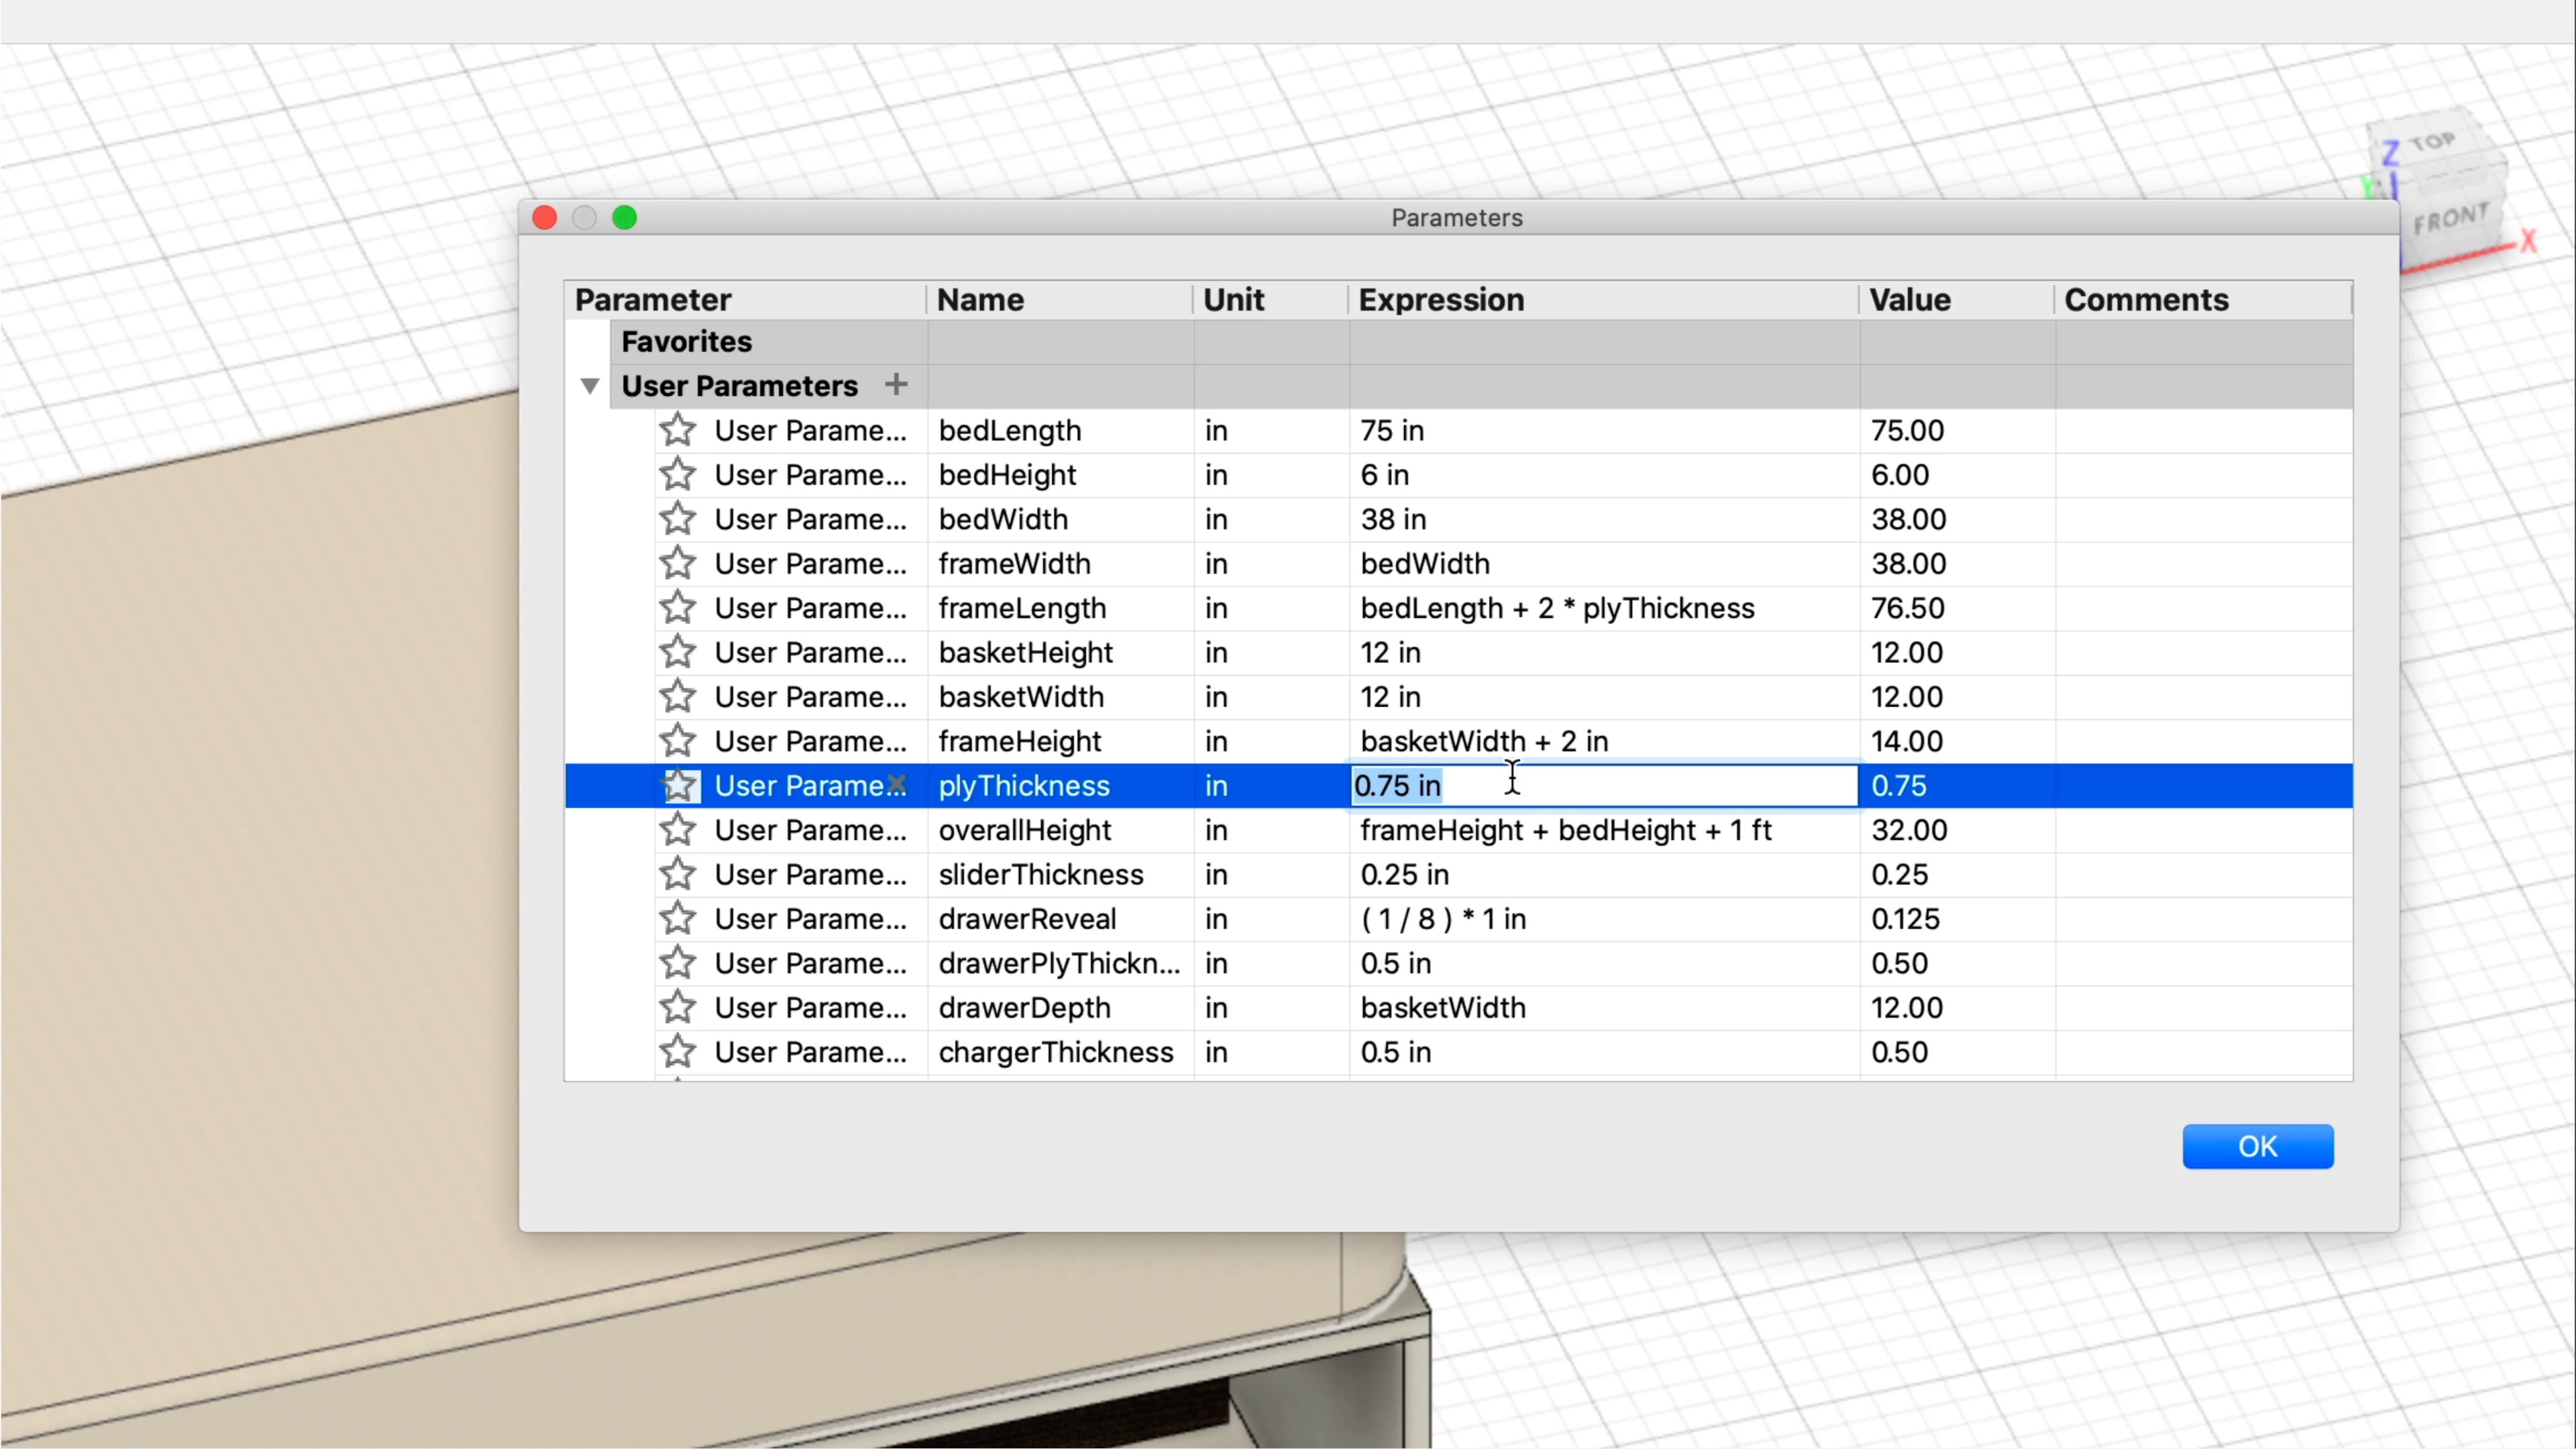Favorite the frameHeight parameter star

click(x=678, y=741)
